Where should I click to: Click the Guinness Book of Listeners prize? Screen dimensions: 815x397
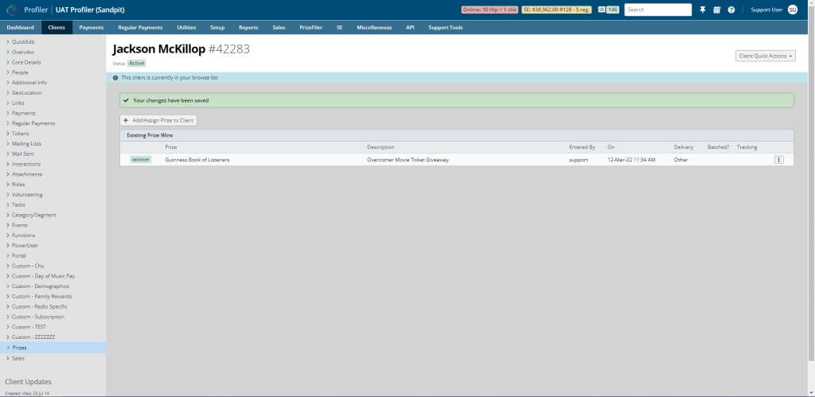click(197, 160)
